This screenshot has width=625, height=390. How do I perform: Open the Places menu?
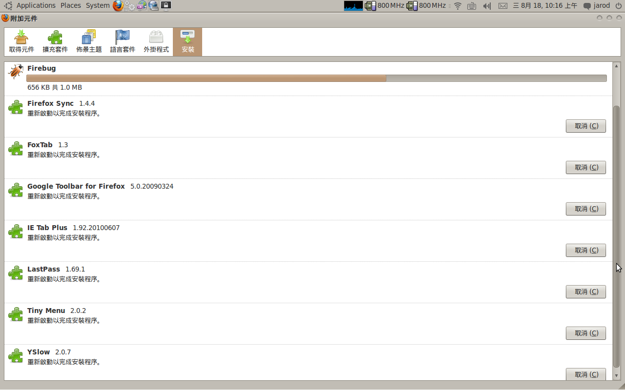(x=71, y=5)
